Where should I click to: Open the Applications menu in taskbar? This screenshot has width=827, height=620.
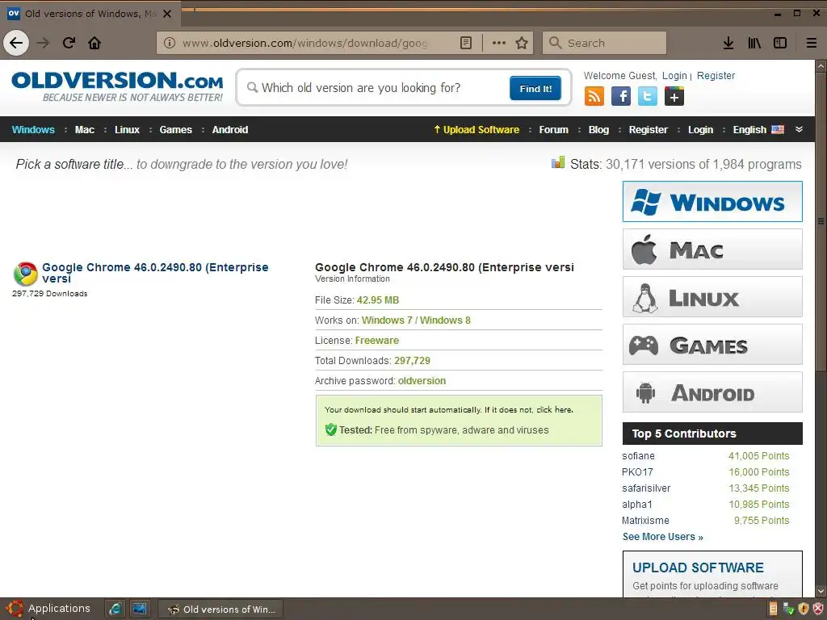pos(48,609)
